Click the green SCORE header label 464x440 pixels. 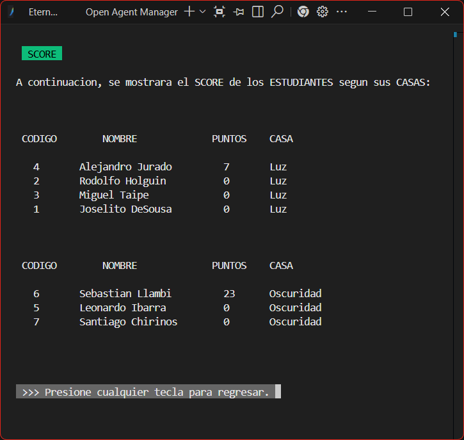tap(42, 54)
